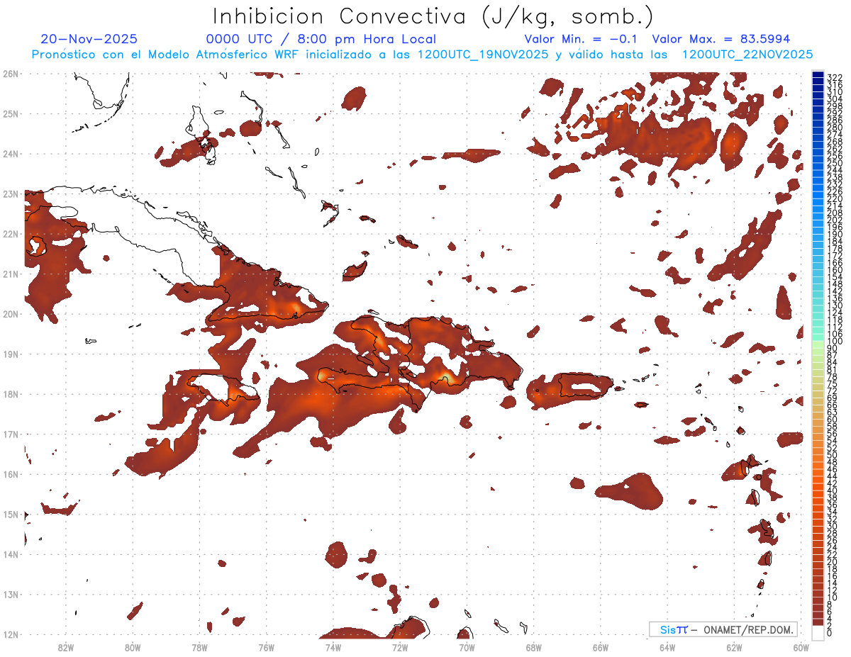Click the "60W" longitude label
851x657 pixels.
(801, 647)
